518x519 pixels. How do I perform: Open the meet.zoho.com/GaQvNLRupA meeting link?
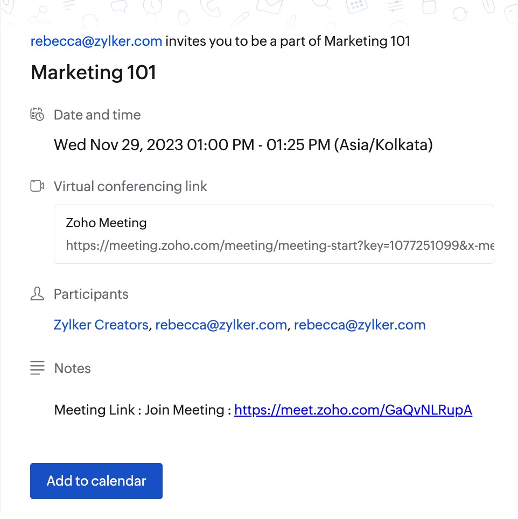pyautogui.click(x=353, y=410)
